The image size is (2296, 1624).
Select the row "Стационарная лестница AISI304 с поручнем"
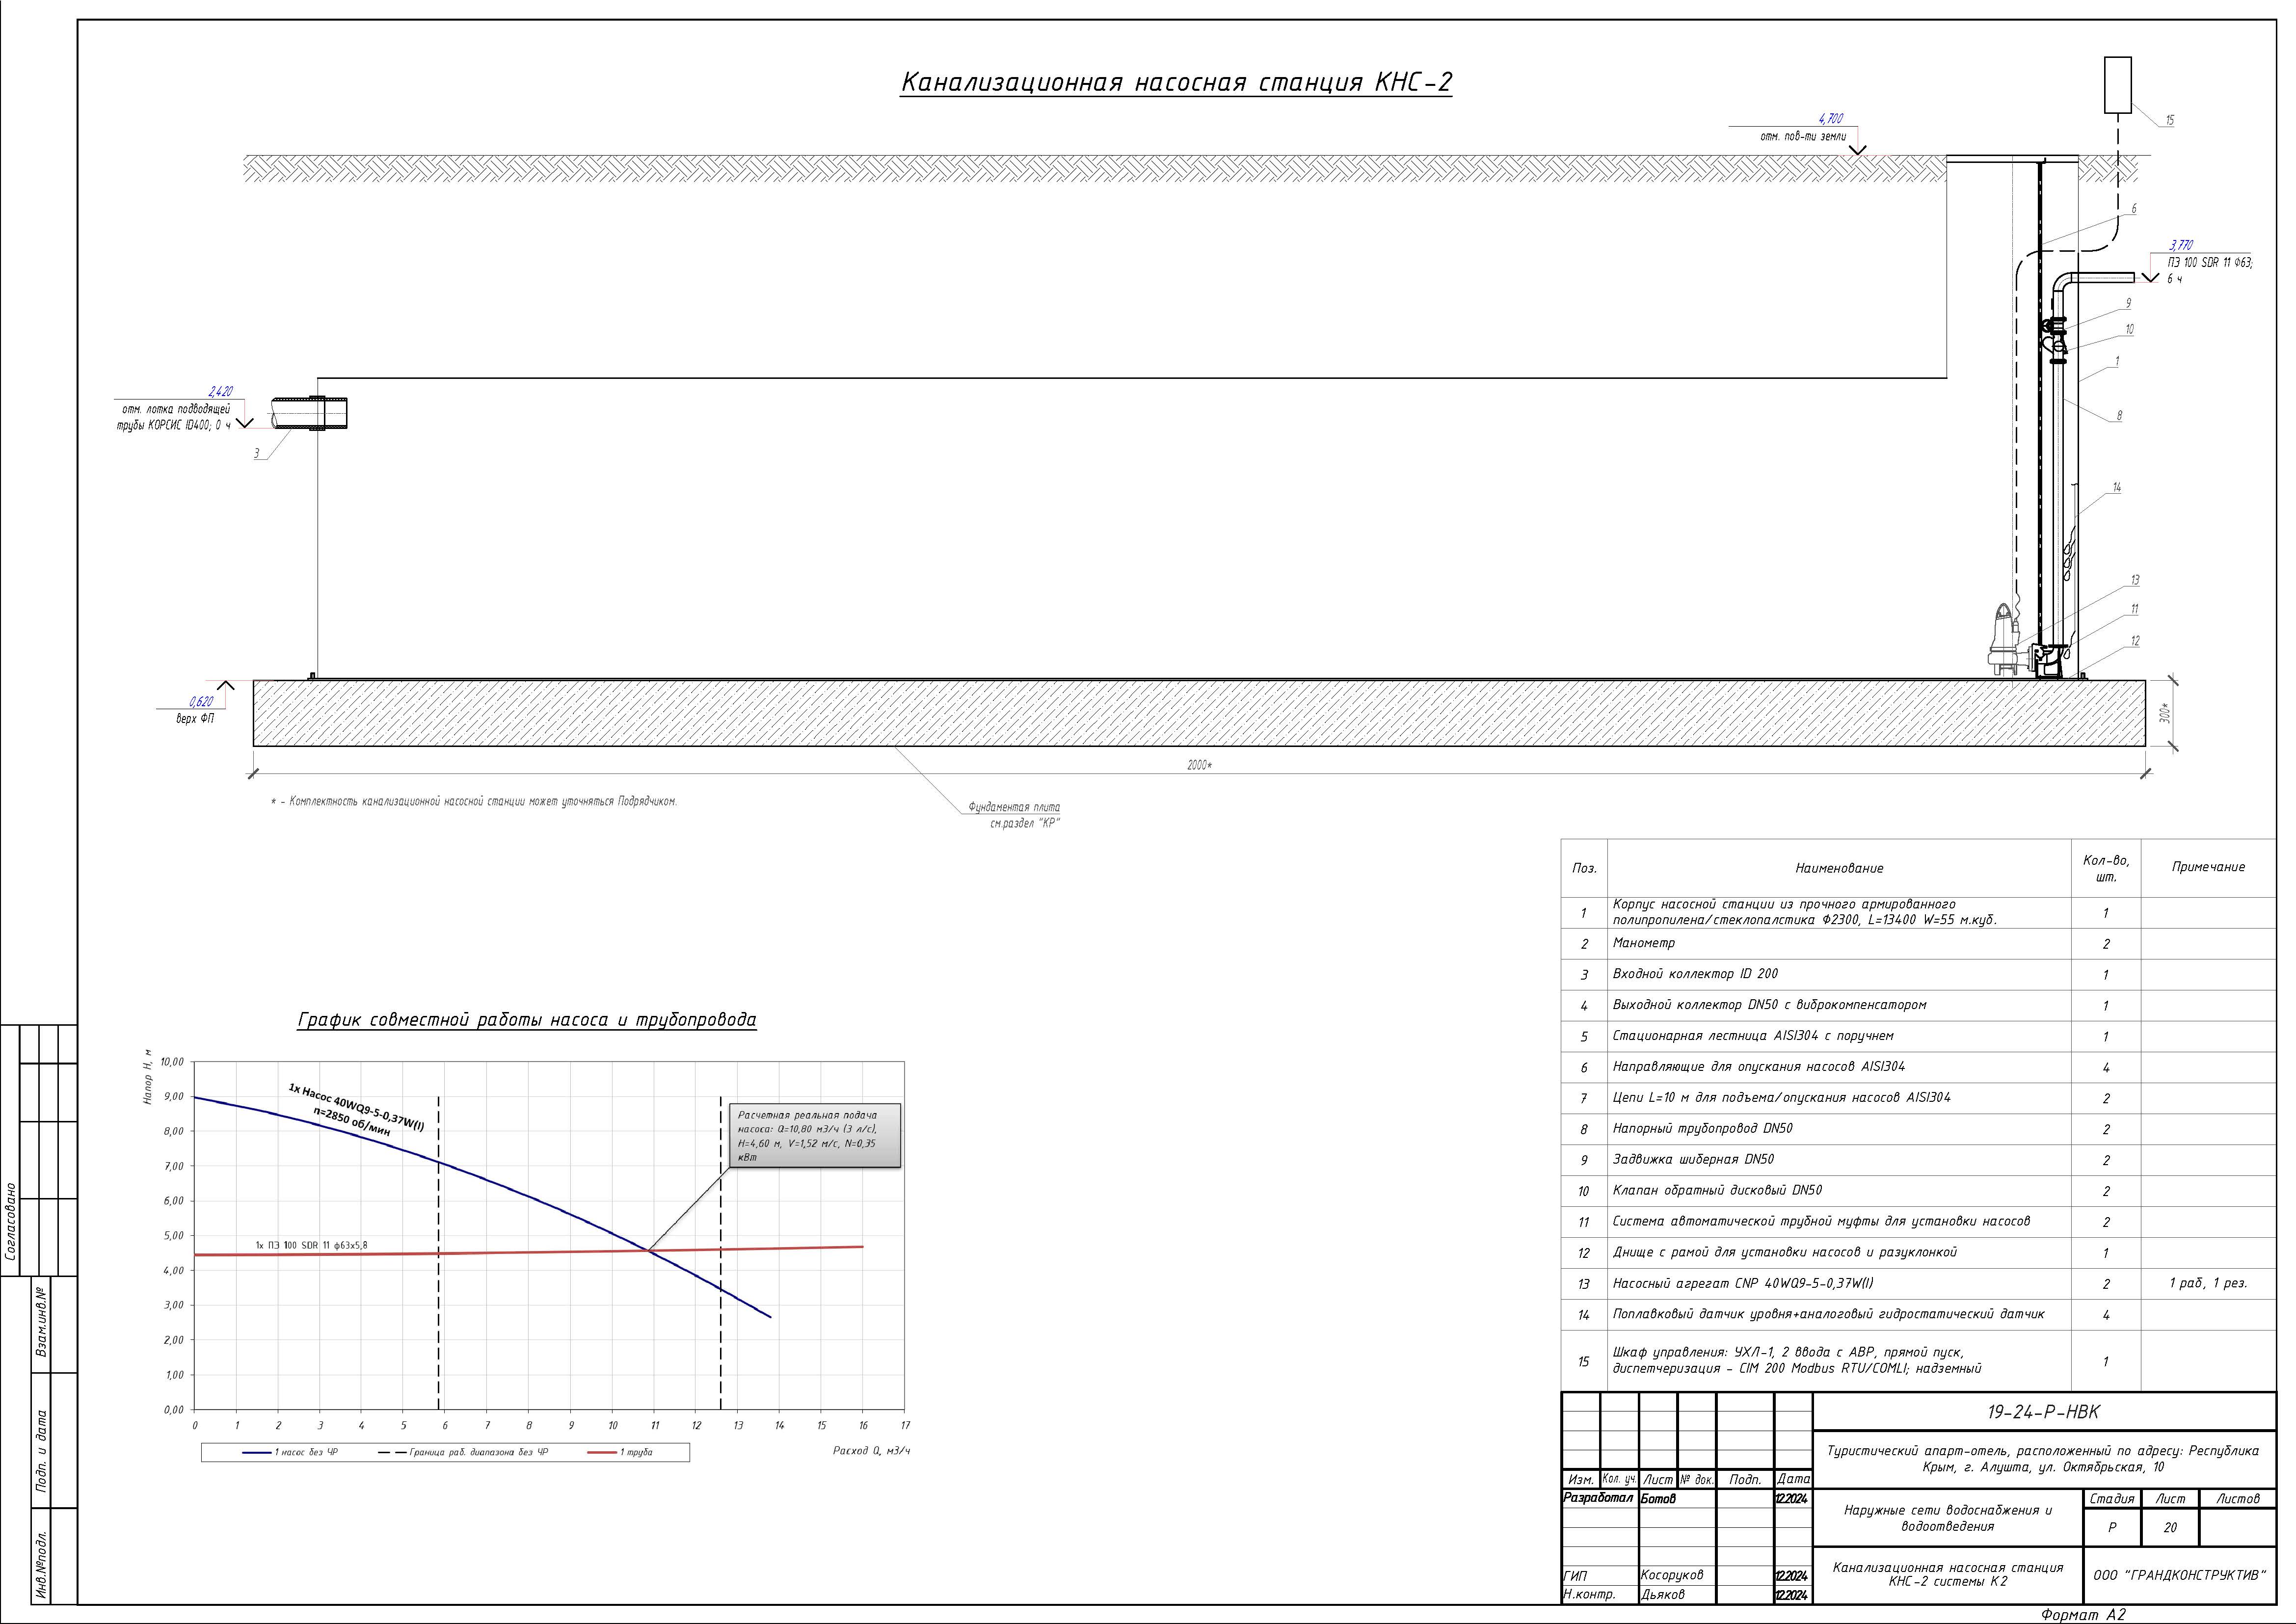(x=1918, y=1037)
